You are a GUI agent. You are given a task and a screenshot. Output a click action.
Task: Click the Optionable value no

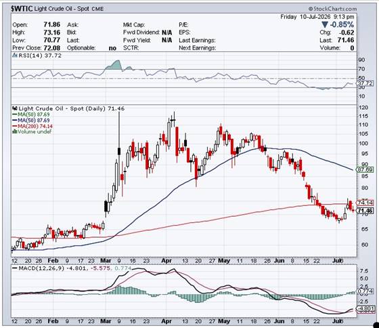[x=112, y=48]
